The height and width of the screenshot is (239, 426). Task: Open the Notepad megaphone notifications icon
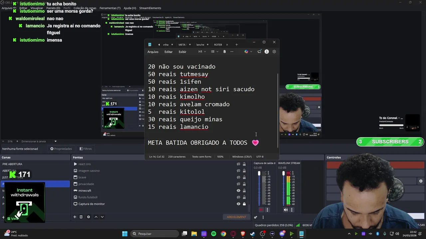coord(259,51)
